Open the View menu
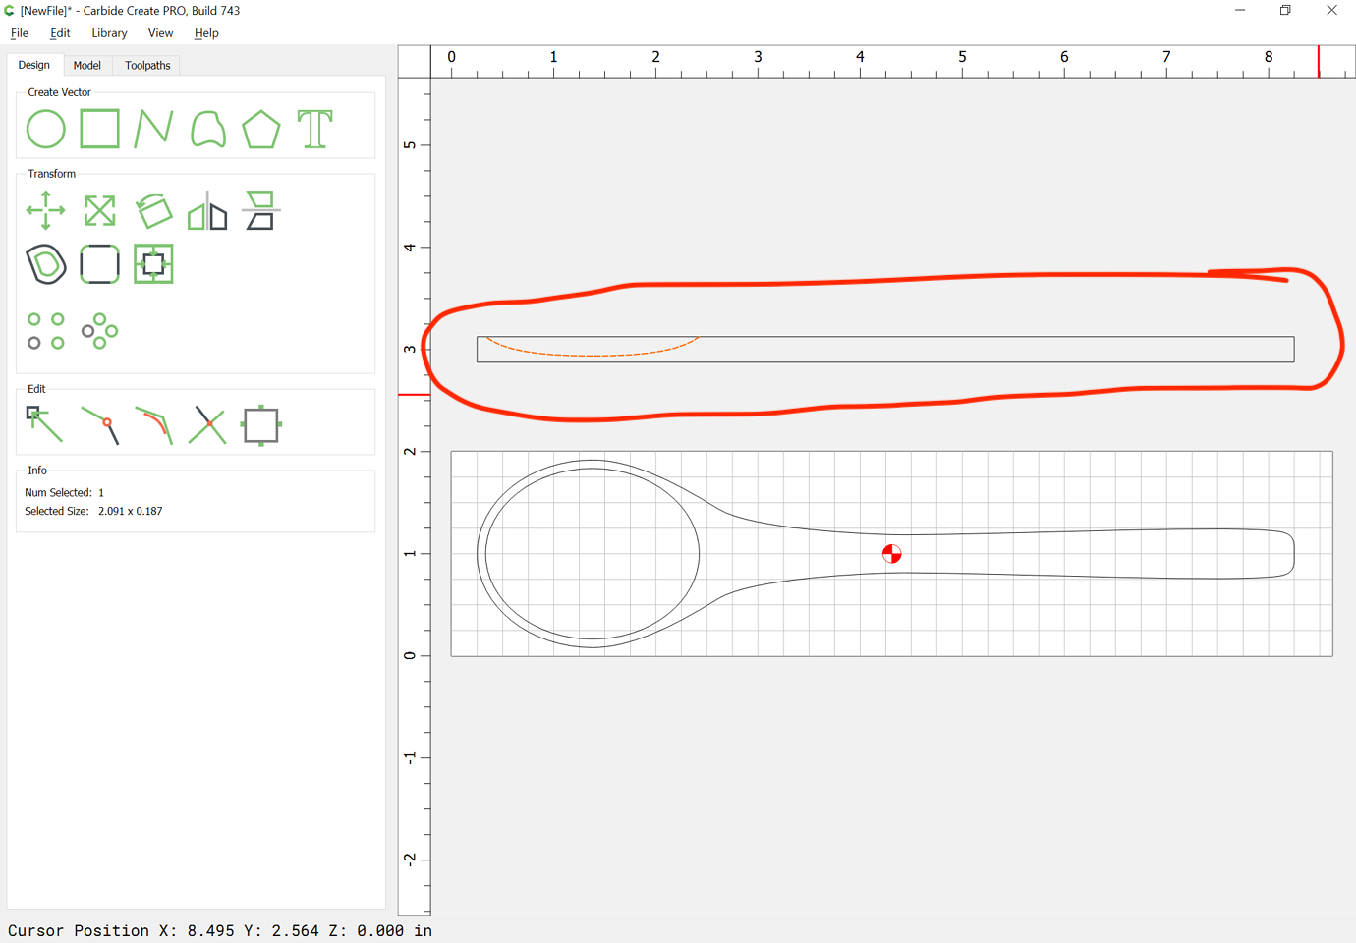This screenshot has height=943, width=1356. pyautogui.click(x=160, y=33)
